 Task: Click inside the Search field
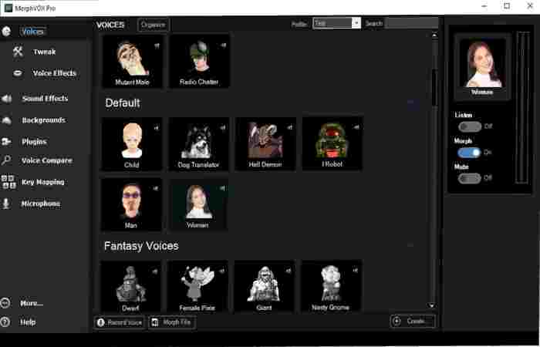coord(412,23)
